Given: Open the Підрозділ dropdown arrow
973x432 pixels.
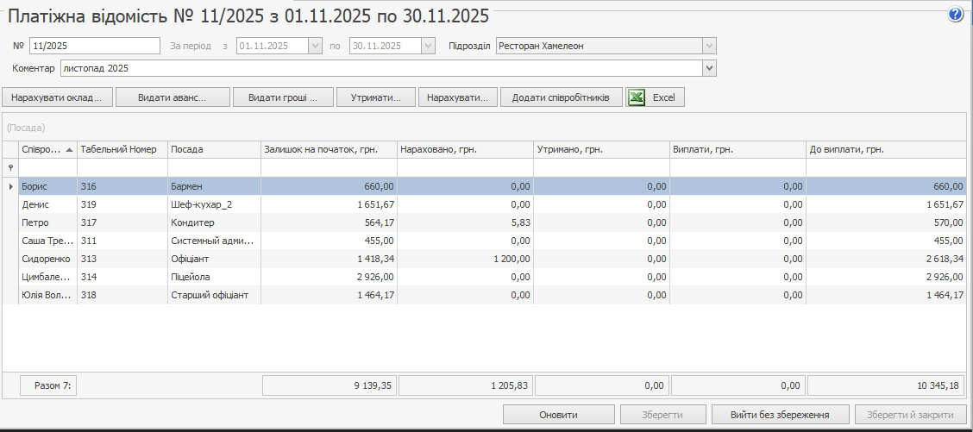Looking at the screenshot, I should (709, 46).
